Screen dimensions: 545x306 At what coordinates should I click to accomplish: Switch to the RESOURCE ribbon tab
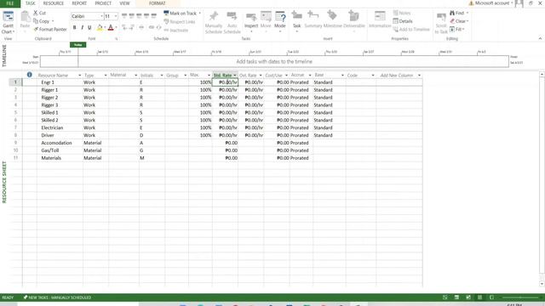[x=53, y=3]
